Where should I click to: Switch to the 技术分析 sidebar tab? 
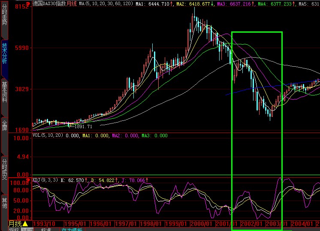pos(4,59)
